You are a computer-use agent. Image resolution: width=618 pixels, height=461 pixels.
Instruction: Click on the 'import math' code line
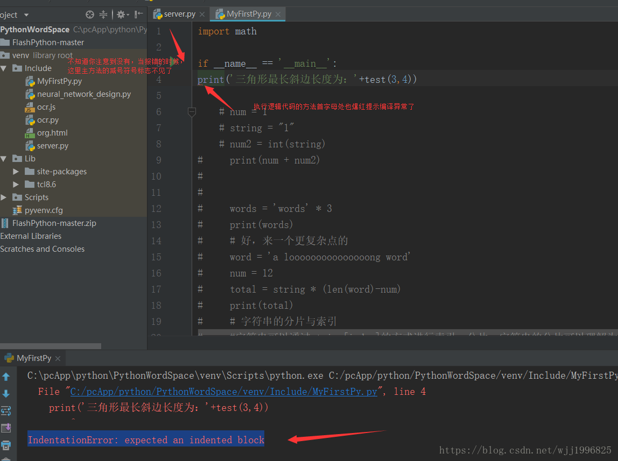(x=227, y=32)
